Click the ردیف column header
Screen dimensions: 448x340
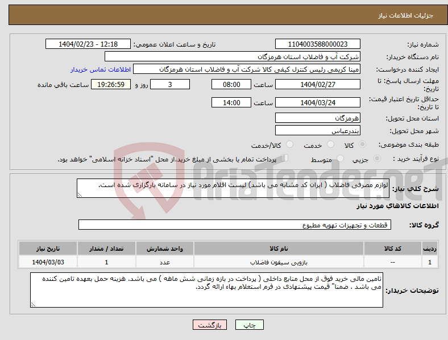(x=430, y=248)
